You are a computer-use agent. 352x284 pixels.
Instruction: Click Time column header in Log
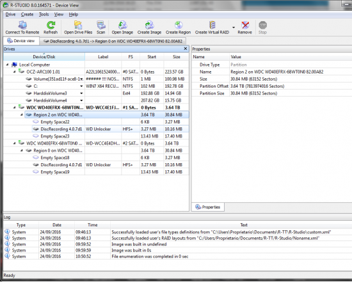point(93,225)
